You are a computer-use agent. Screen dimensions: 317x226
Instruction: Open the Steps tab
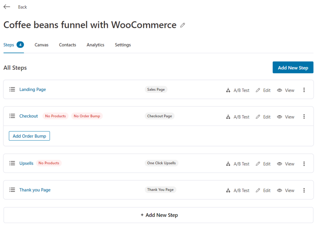click(9, 45)
